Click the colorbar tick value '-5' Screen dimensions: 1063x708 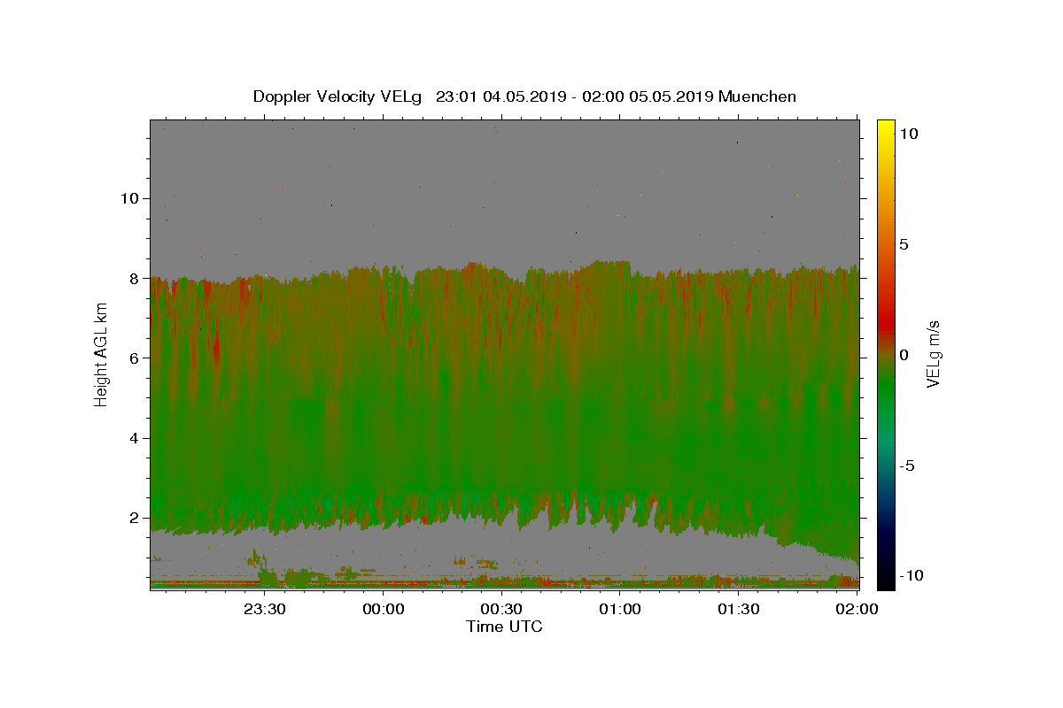pyautogui.click(x=906, y=466)
